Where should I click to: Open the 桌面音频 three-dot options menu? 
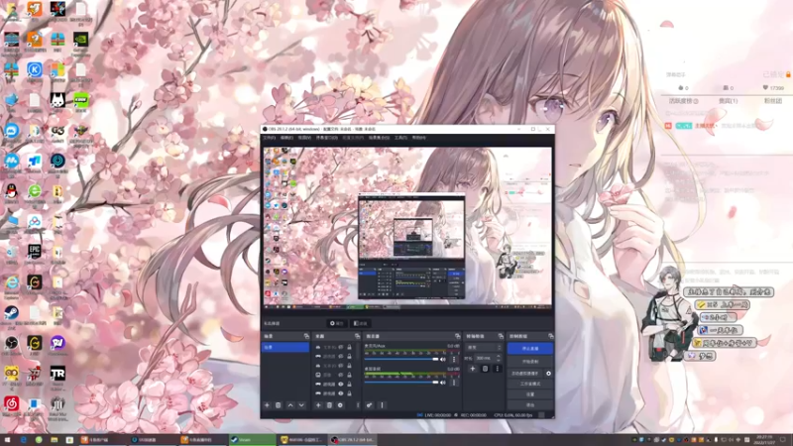[x=454, y=383]
